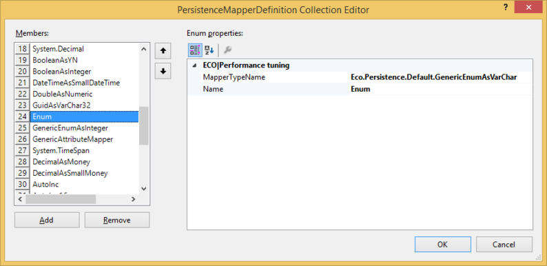The image size is (547, 266).
Task: Click Members list scroll down arrow
Action: click(144, 189)
